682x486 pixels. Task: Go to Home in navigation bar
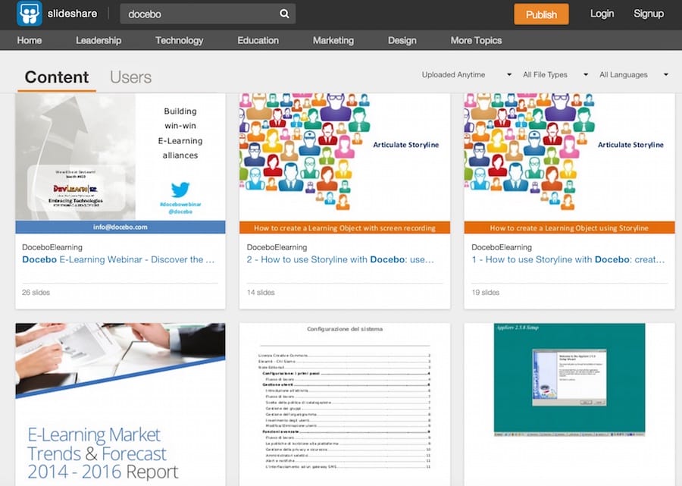(x=30, y=40)
